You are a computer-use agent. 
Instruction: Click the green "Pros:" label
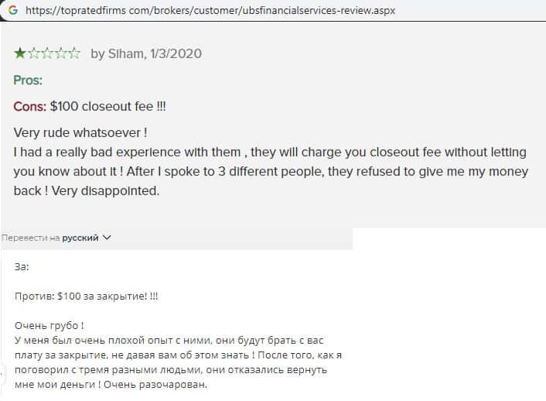tap(28, 80)
